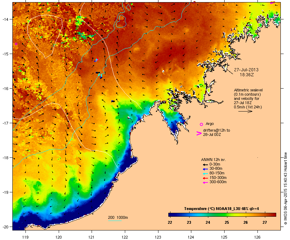The image size is (290, 240).
Task: Click the cyan 200 1000m depth contour line sample
Action: (115, 221)
